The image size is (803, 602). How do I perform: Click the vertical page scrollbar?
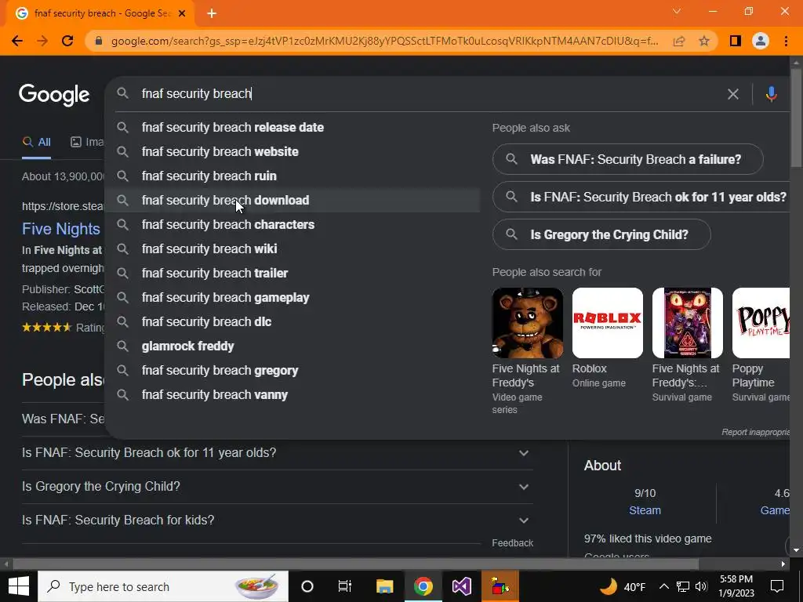coord(796,118)
